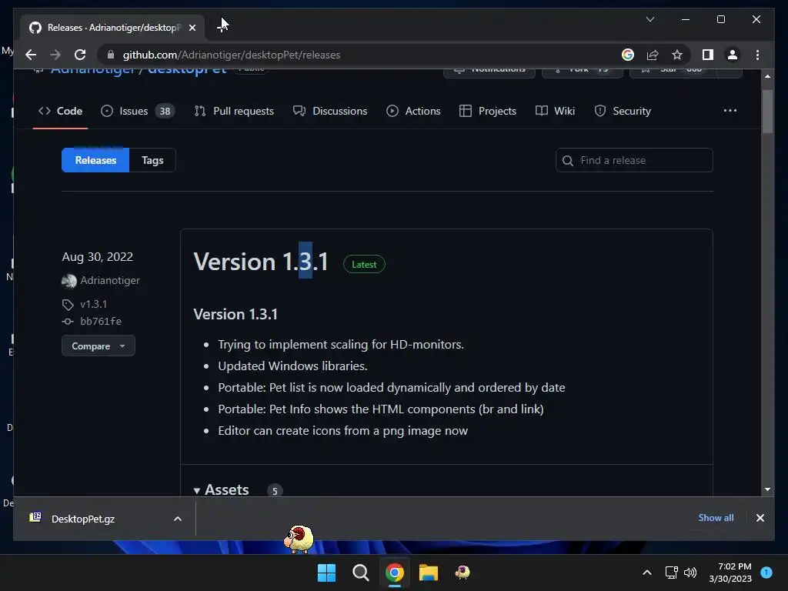Open File Explorer from the taskbar
Viewport: 788px width, 591px height.
pos(428,573)
